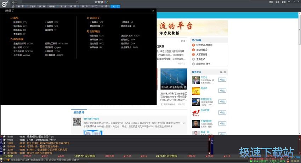
Task: Open 上海期货 SCE entry
Action: click(x=51, y=26)
